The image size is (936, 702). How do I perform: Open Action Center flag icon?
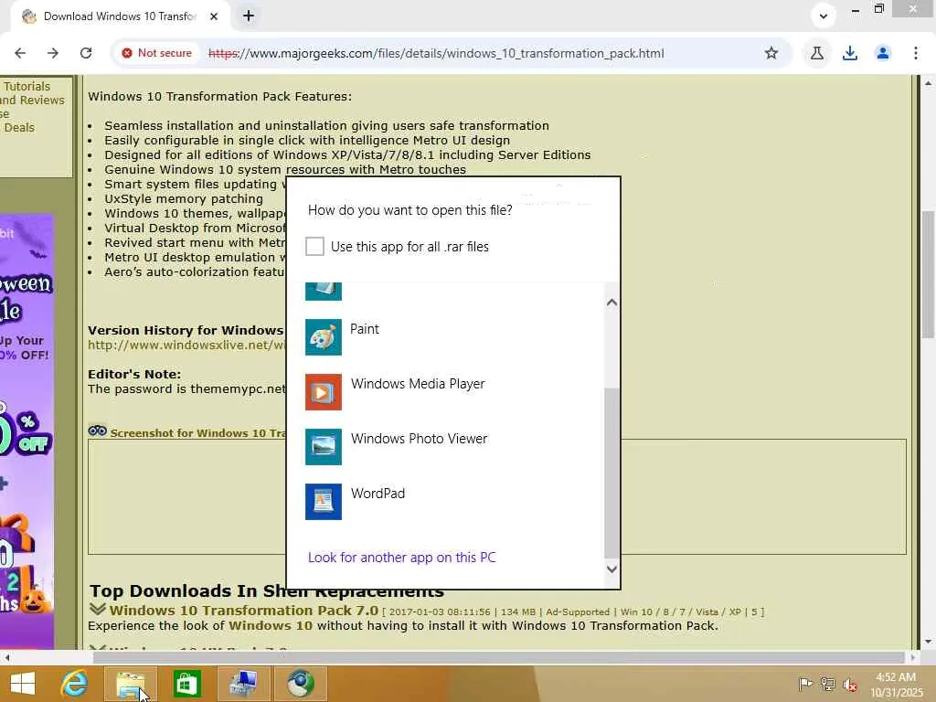coord(805,684)
